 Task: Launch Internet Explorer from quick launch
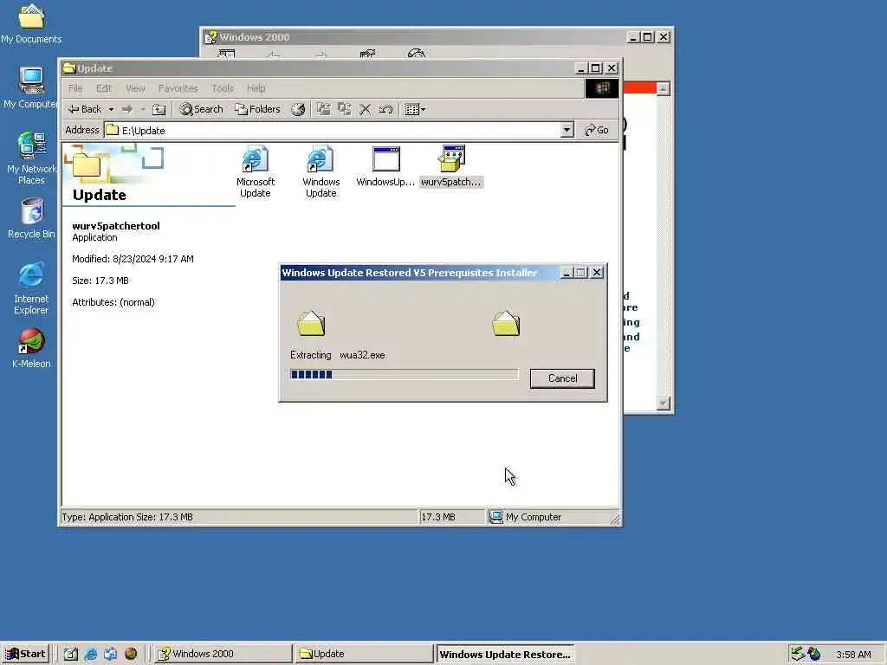pos(90,654)
